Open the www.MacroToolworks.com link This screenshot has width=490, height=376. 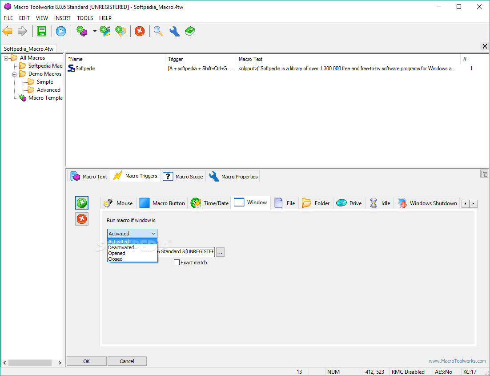457,361
